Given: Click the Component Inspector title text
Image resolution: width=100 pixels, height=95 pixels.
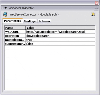Looking at the screenshot, I should tap(20, 8).
